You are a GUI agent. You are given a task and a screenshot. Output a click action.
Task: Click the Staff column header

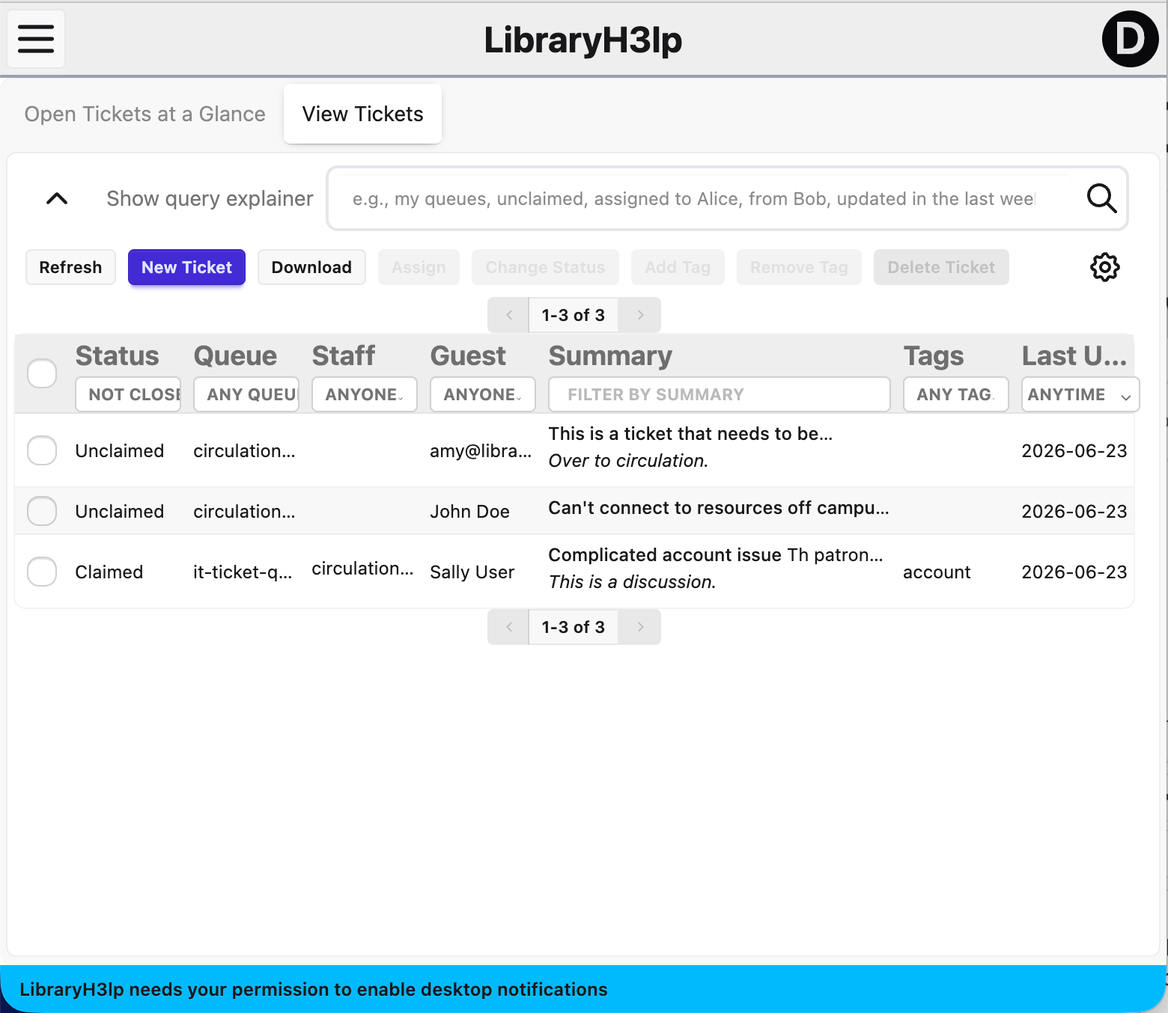click(344, 355)
